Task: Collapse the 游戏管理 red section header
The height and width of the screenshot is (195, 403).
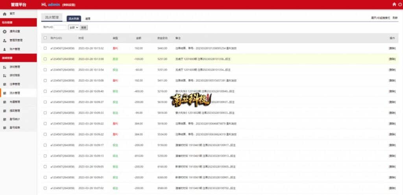Action: 18,58
